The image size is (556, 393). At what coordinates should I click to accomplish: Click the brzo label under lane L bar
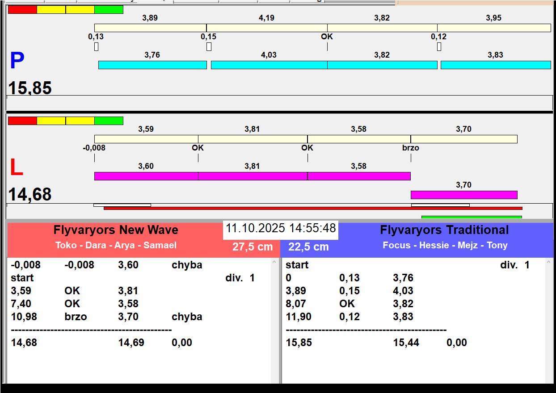pyautogui.click(x=411, y=148)
